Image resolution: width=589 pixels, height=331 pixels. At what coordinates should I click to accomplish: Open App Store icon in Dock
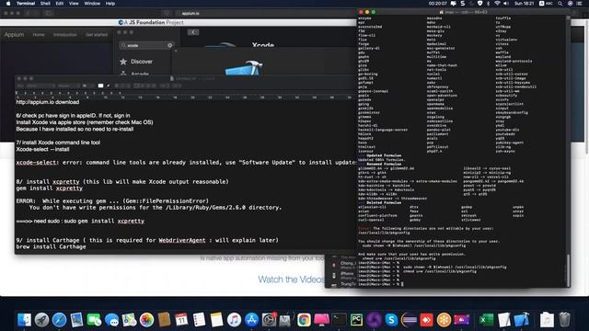[251, 320]
